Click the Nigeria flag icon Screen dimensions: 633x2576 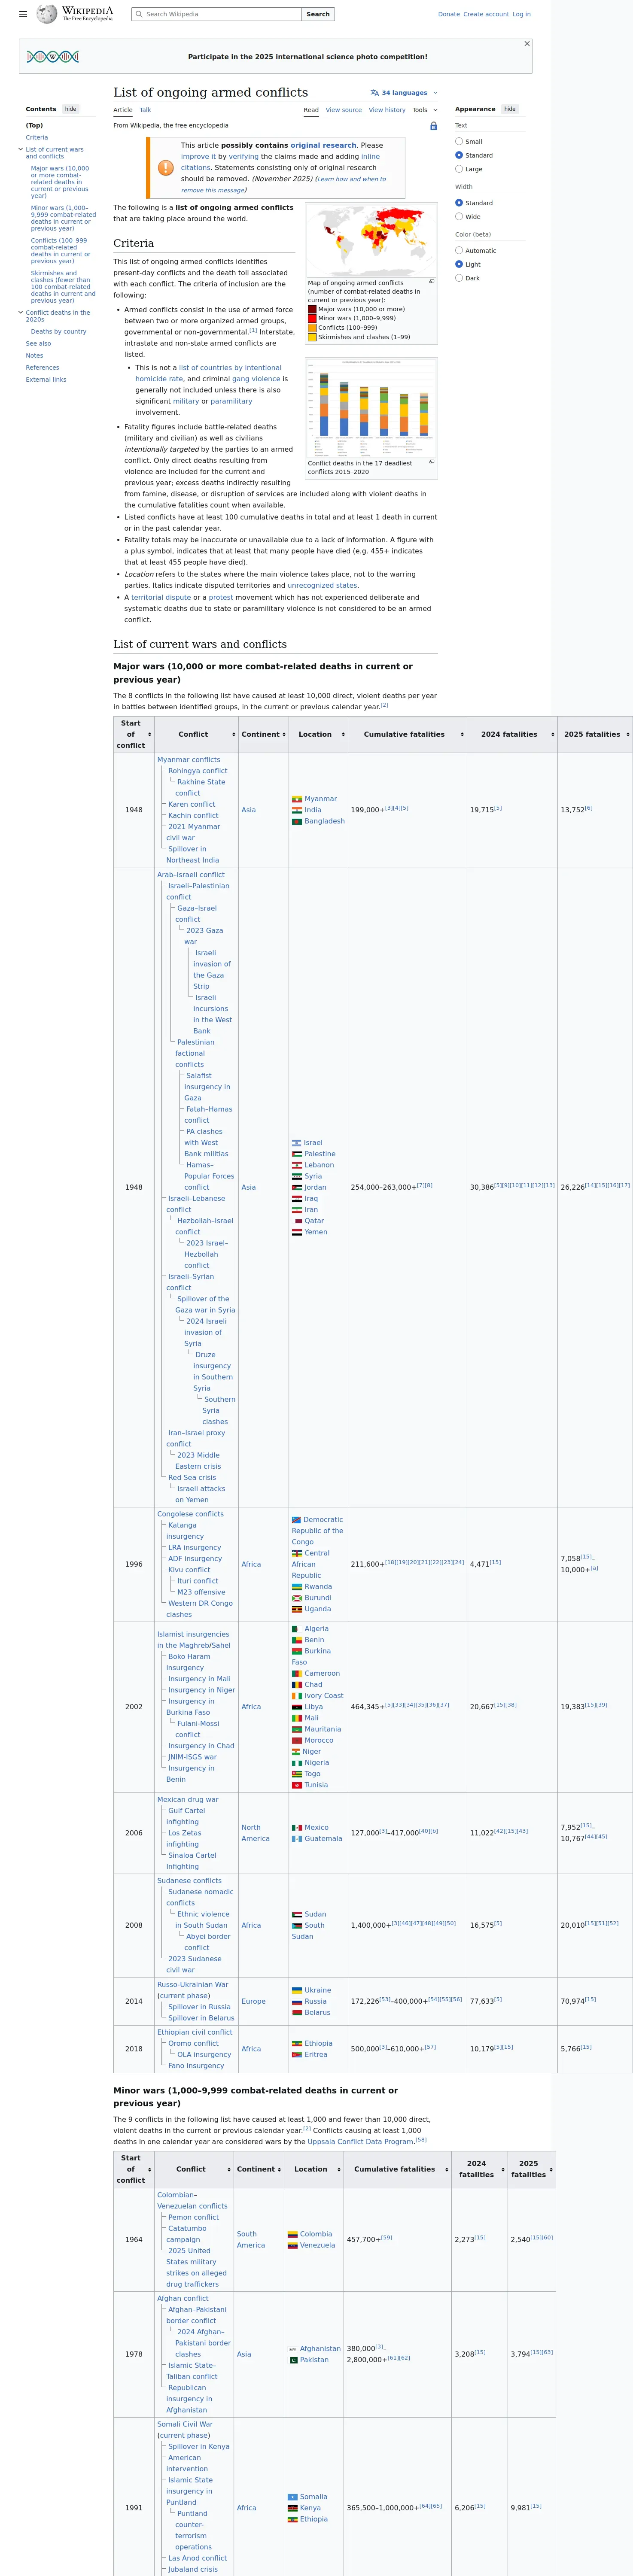coord(297,1762)
